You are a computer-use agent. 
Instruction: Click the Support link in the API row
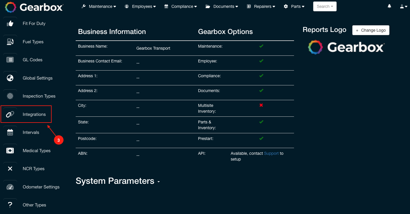(x=271, y=153)
